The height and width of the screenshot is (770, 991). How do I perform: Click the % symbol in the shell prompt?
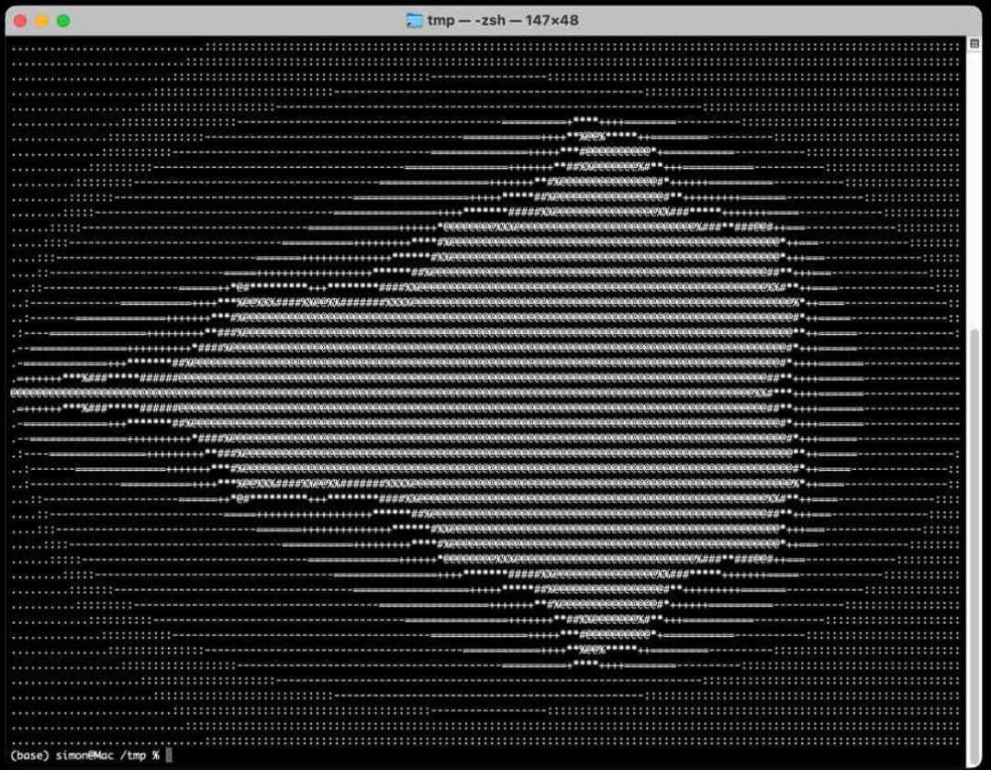click(156, 754)
